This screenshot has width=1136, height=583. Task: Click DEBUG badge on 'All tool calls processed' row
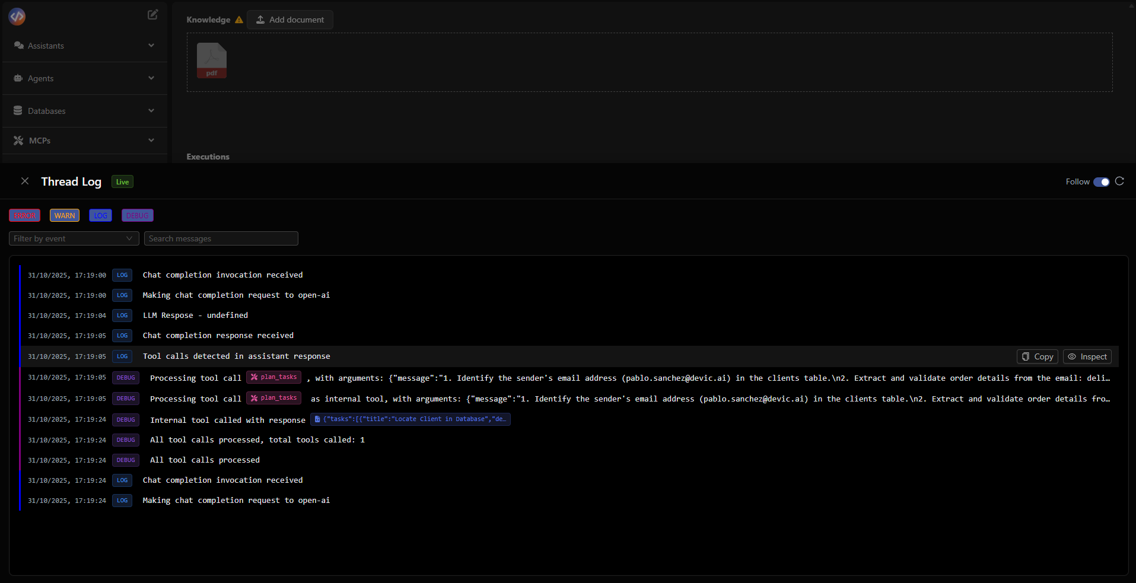pos(126,460)
